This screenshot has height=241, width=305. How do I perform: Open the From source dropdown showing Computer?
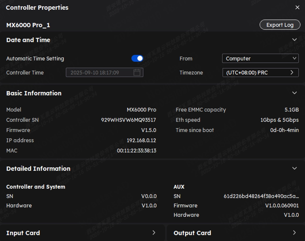pos(260,59)
